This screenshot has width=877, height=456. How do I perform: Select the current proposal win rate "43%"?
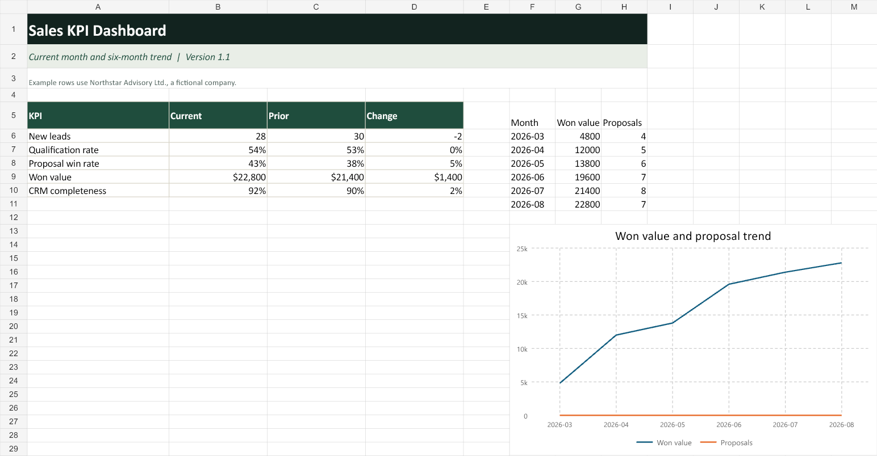point(218,163)
